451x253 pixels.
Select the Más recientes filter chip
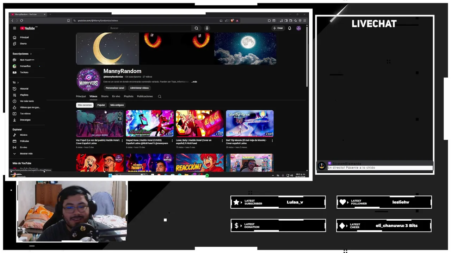pyautogui.click(x=85, y=105)
